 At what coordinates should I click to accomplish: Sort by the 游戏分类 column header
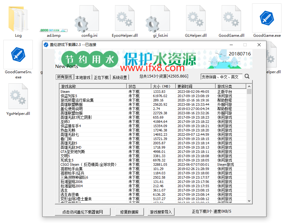click(231, 86)
